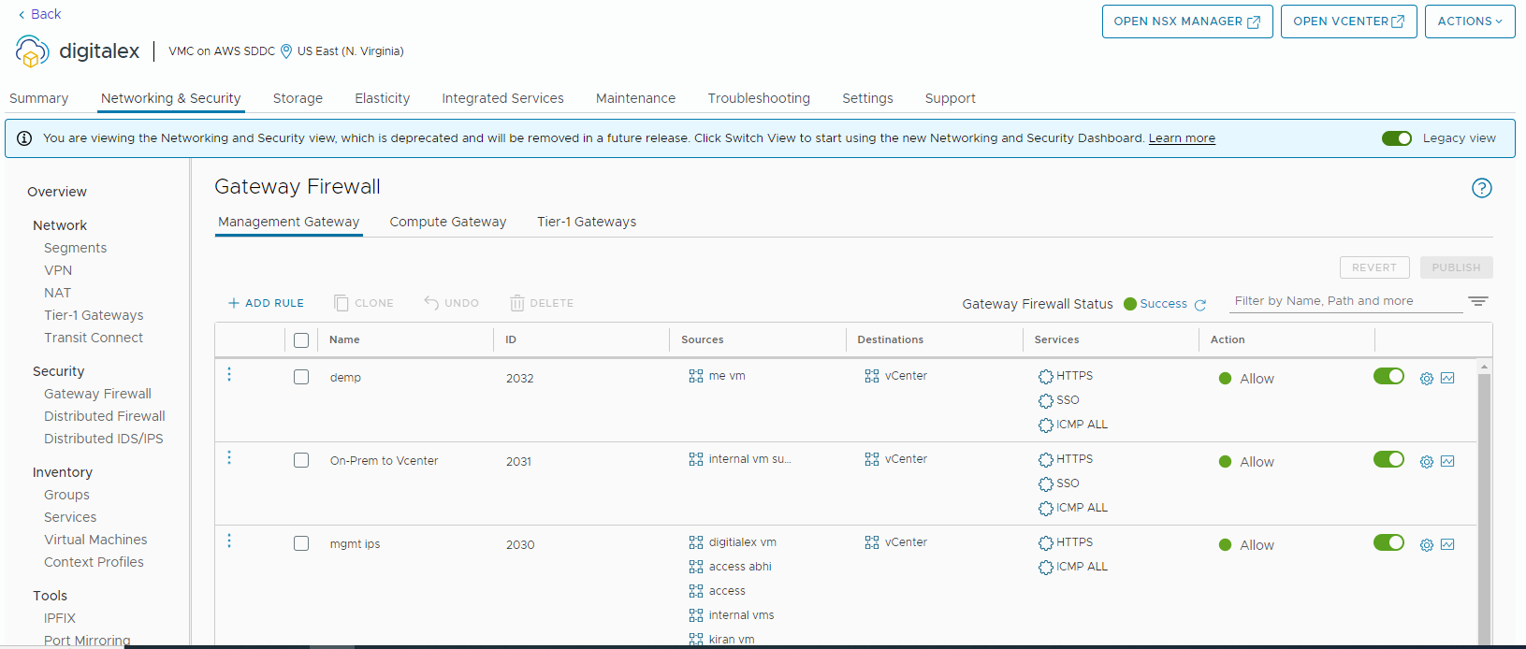Screen dimensions: 1526x649
Task: Switch to the Compute Gateway tab
Action: [447, 222]
